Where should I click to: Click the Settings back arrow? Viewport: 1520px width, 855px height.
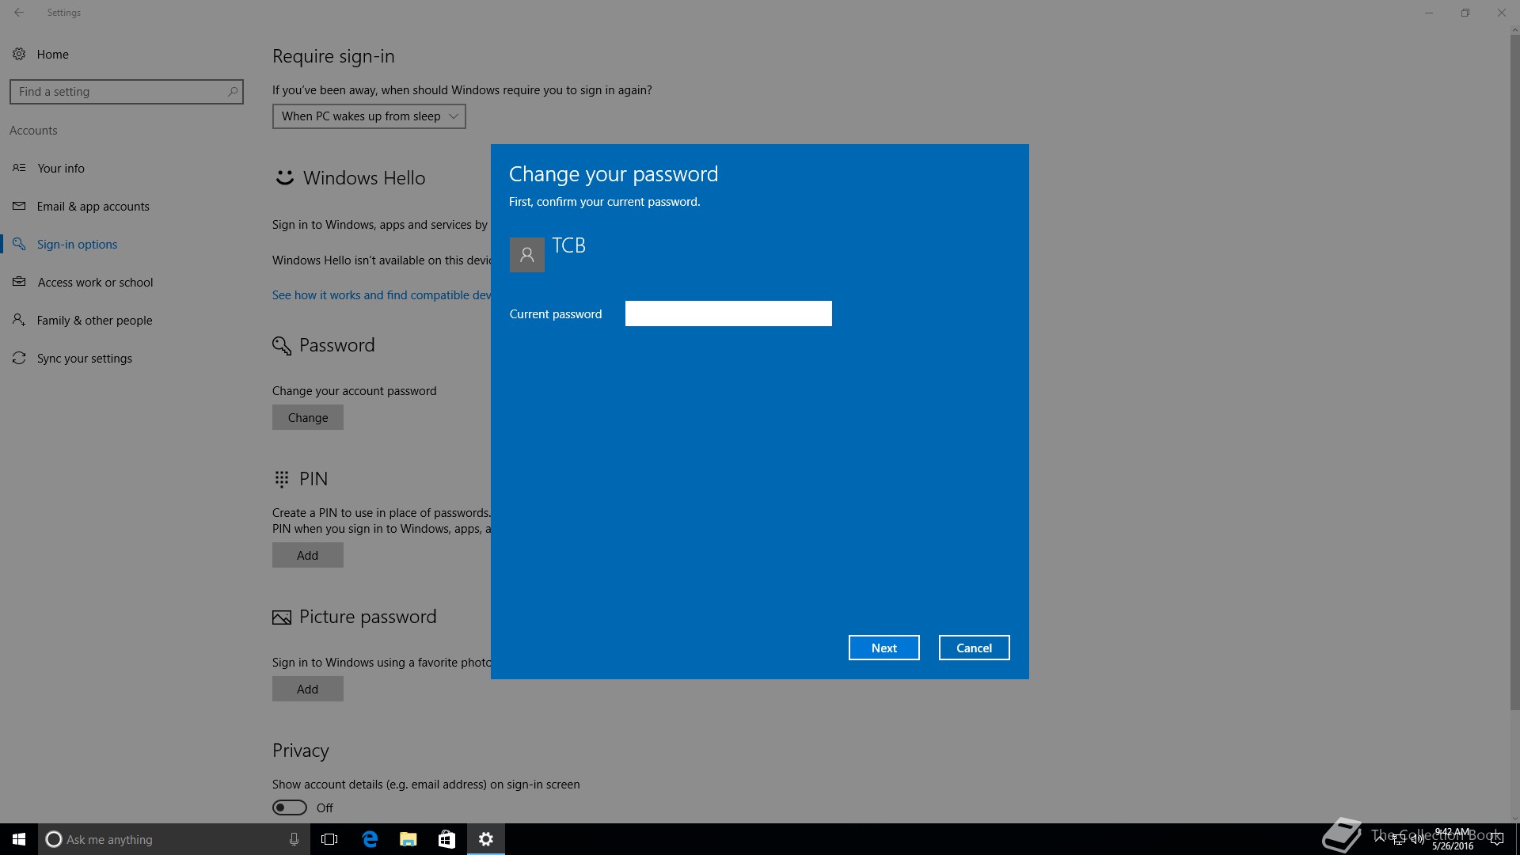coord(19,13)
